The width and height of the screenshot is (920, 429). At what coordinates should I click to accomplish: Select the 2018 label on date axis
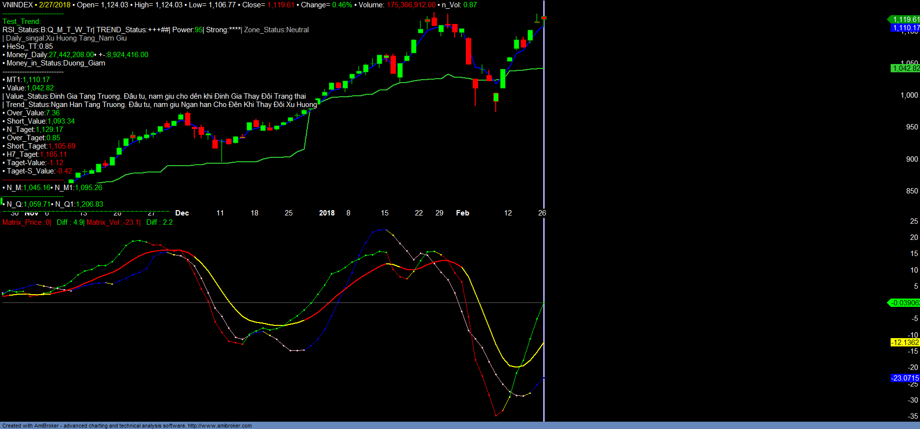(x=327, y=213)
